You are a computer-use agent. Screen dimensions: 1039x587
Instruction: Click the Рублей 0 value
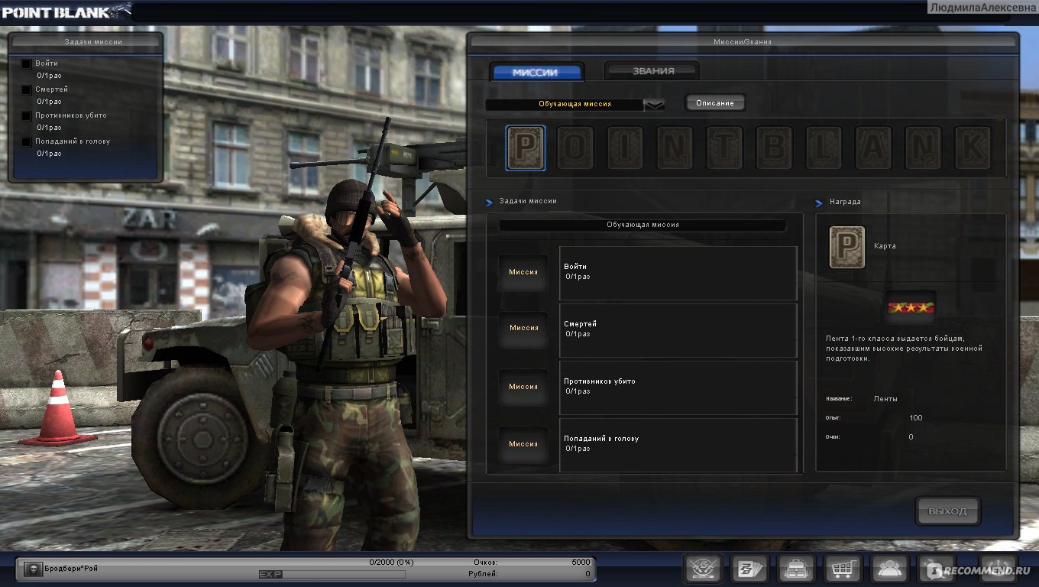tap(587, 573)
